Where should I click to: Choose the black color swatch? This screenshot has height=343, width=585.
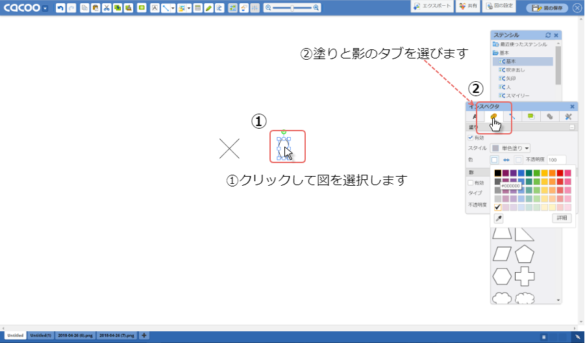(498, 173)
